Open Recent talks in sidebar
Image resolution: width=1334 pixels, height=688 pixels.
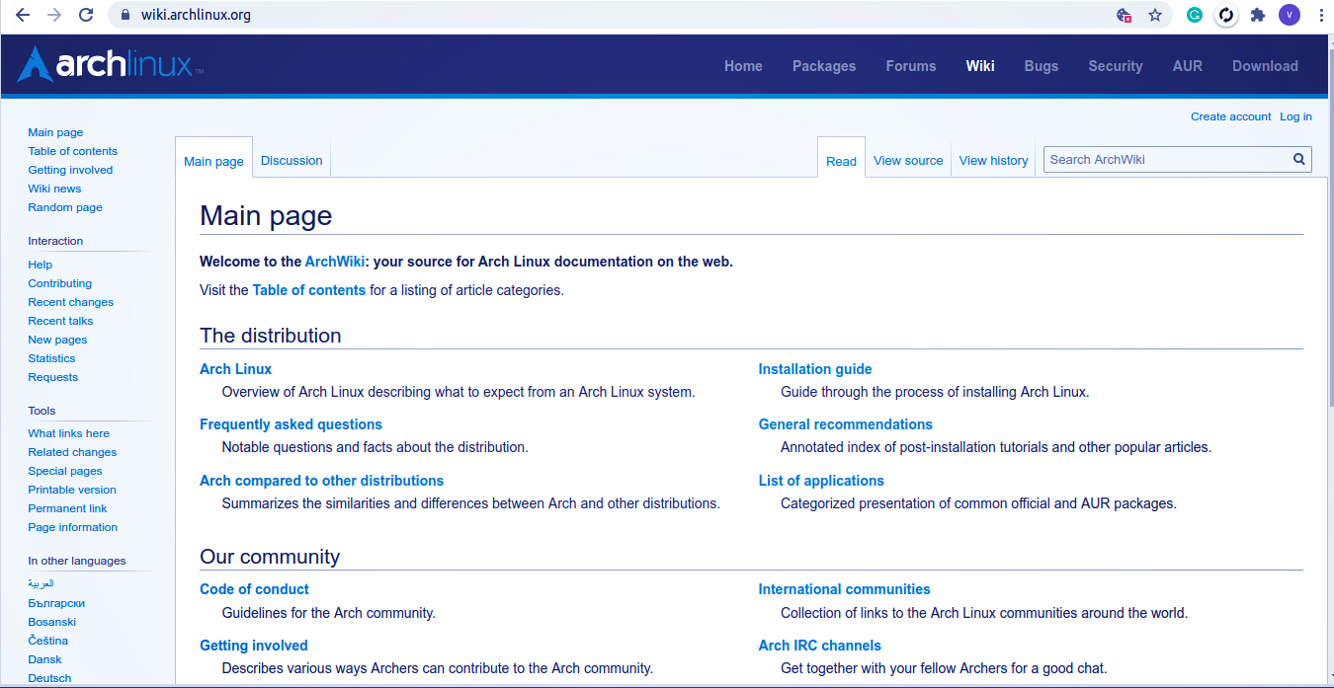click(x=60, y=321)
